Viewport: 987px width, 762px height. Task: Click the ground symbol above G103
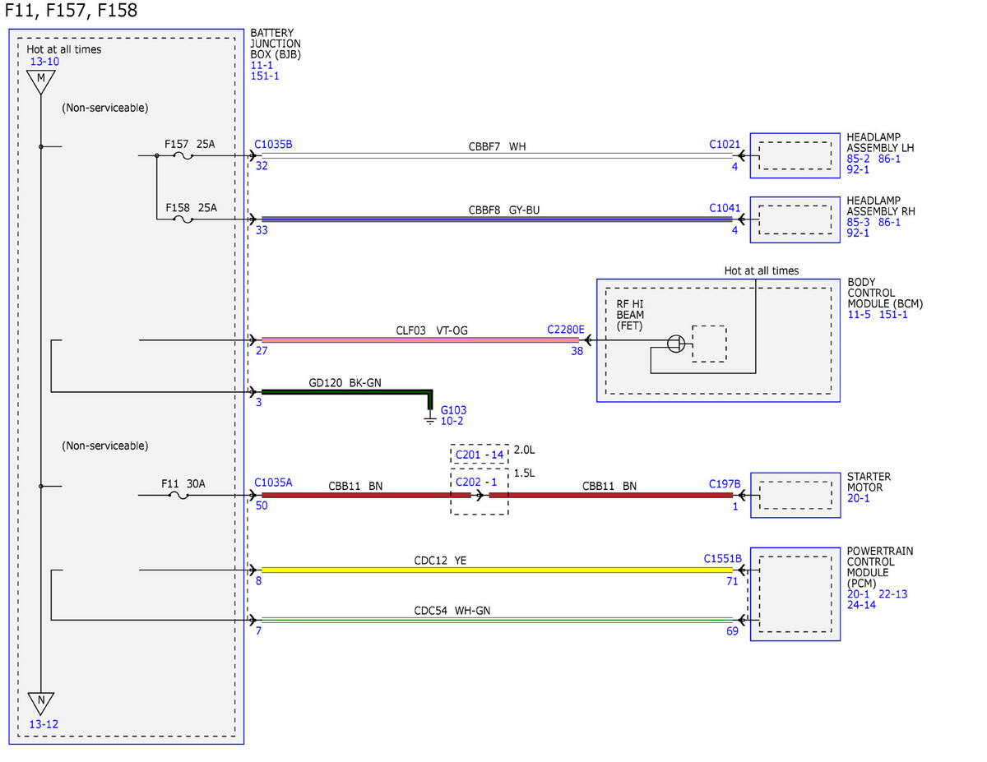(429, 419)
